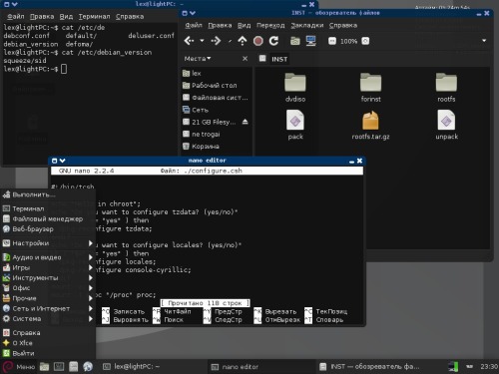Go back in the file browser toolbar

(x=189, y=41)
